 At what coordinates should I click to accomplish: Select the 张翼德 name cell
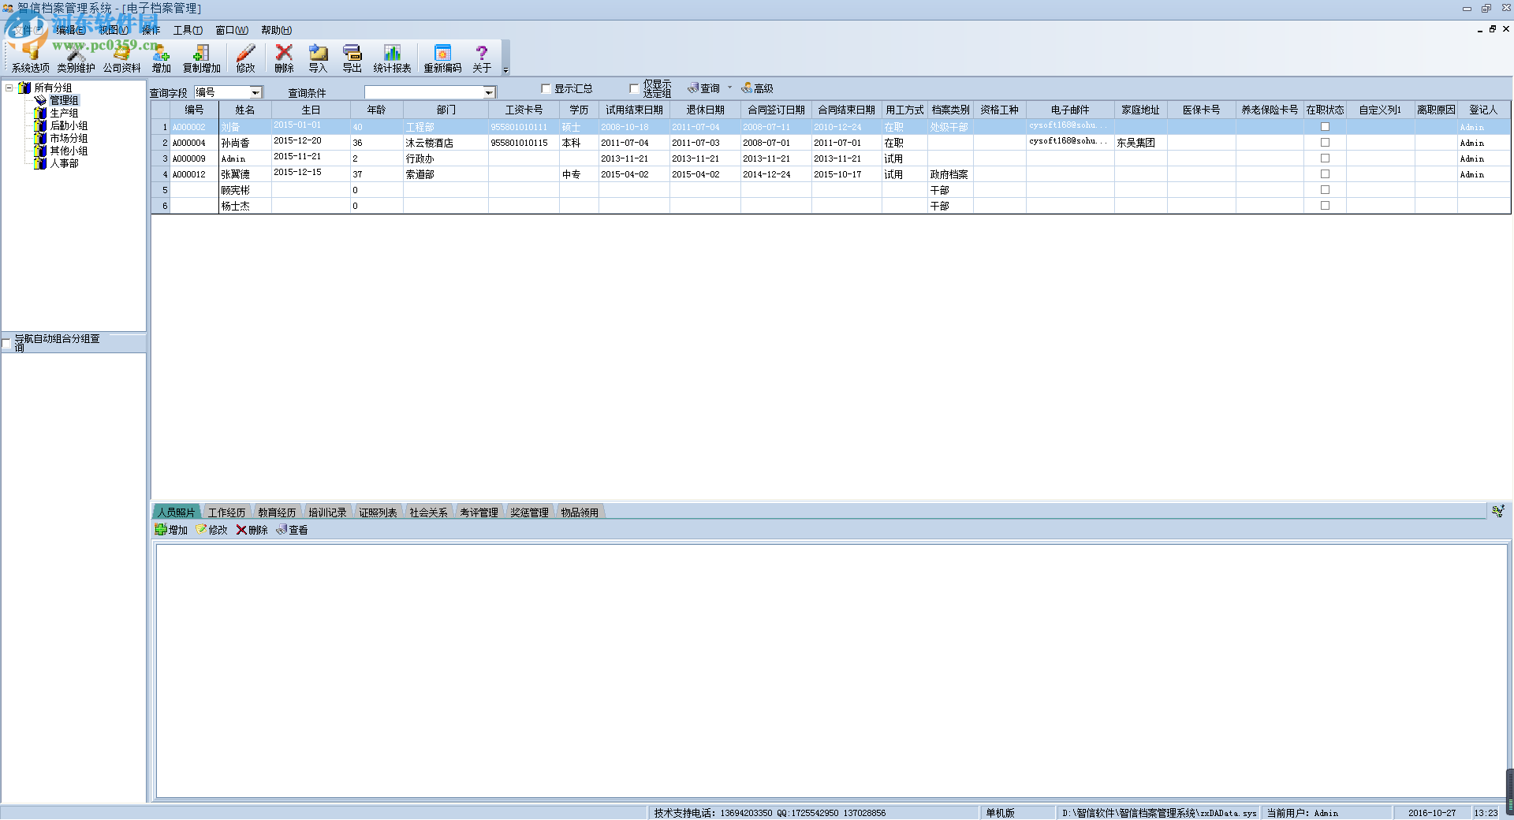pyautogui.click(x=244, y=174)
